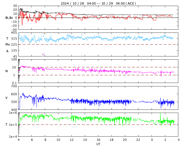Click the '135' tick on the angle axis
Viewport: 182px width, 146px height.
click(14, 50)
